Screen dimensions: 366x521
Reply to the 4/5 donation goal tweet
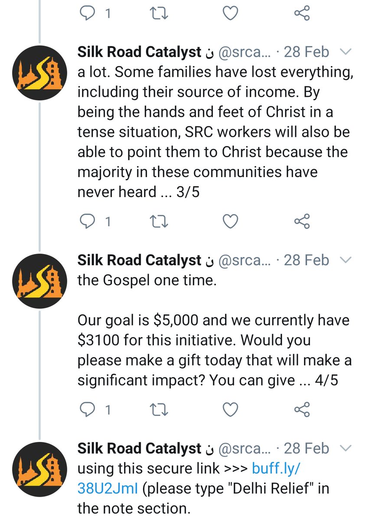(88, 409)
